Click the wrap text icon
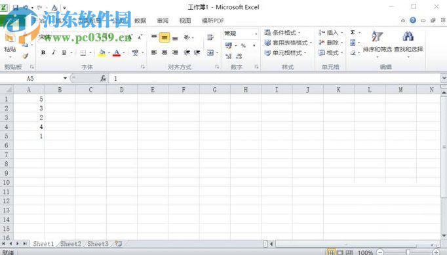The height and width of the screenshot is (255, 447). pos(210,37)
